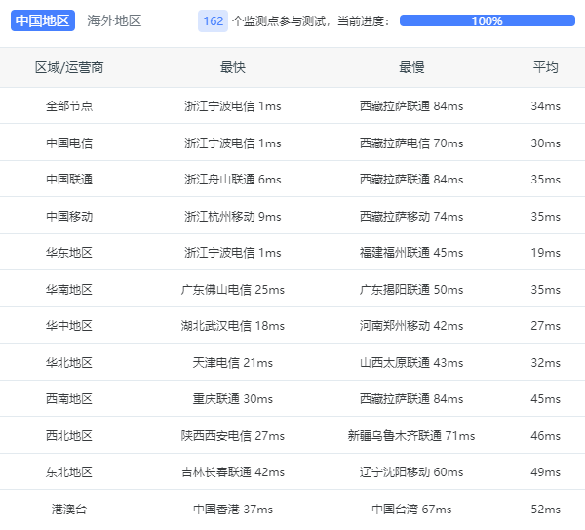585x530 pixels.
Task: Select the 中国电信 row label
Action: (69, 143)
